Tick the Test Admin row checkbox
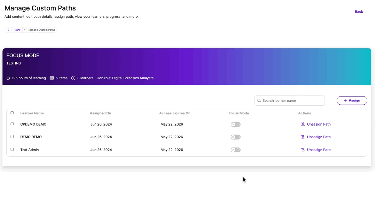The image size is (376, 212). (x=12, y=149)
